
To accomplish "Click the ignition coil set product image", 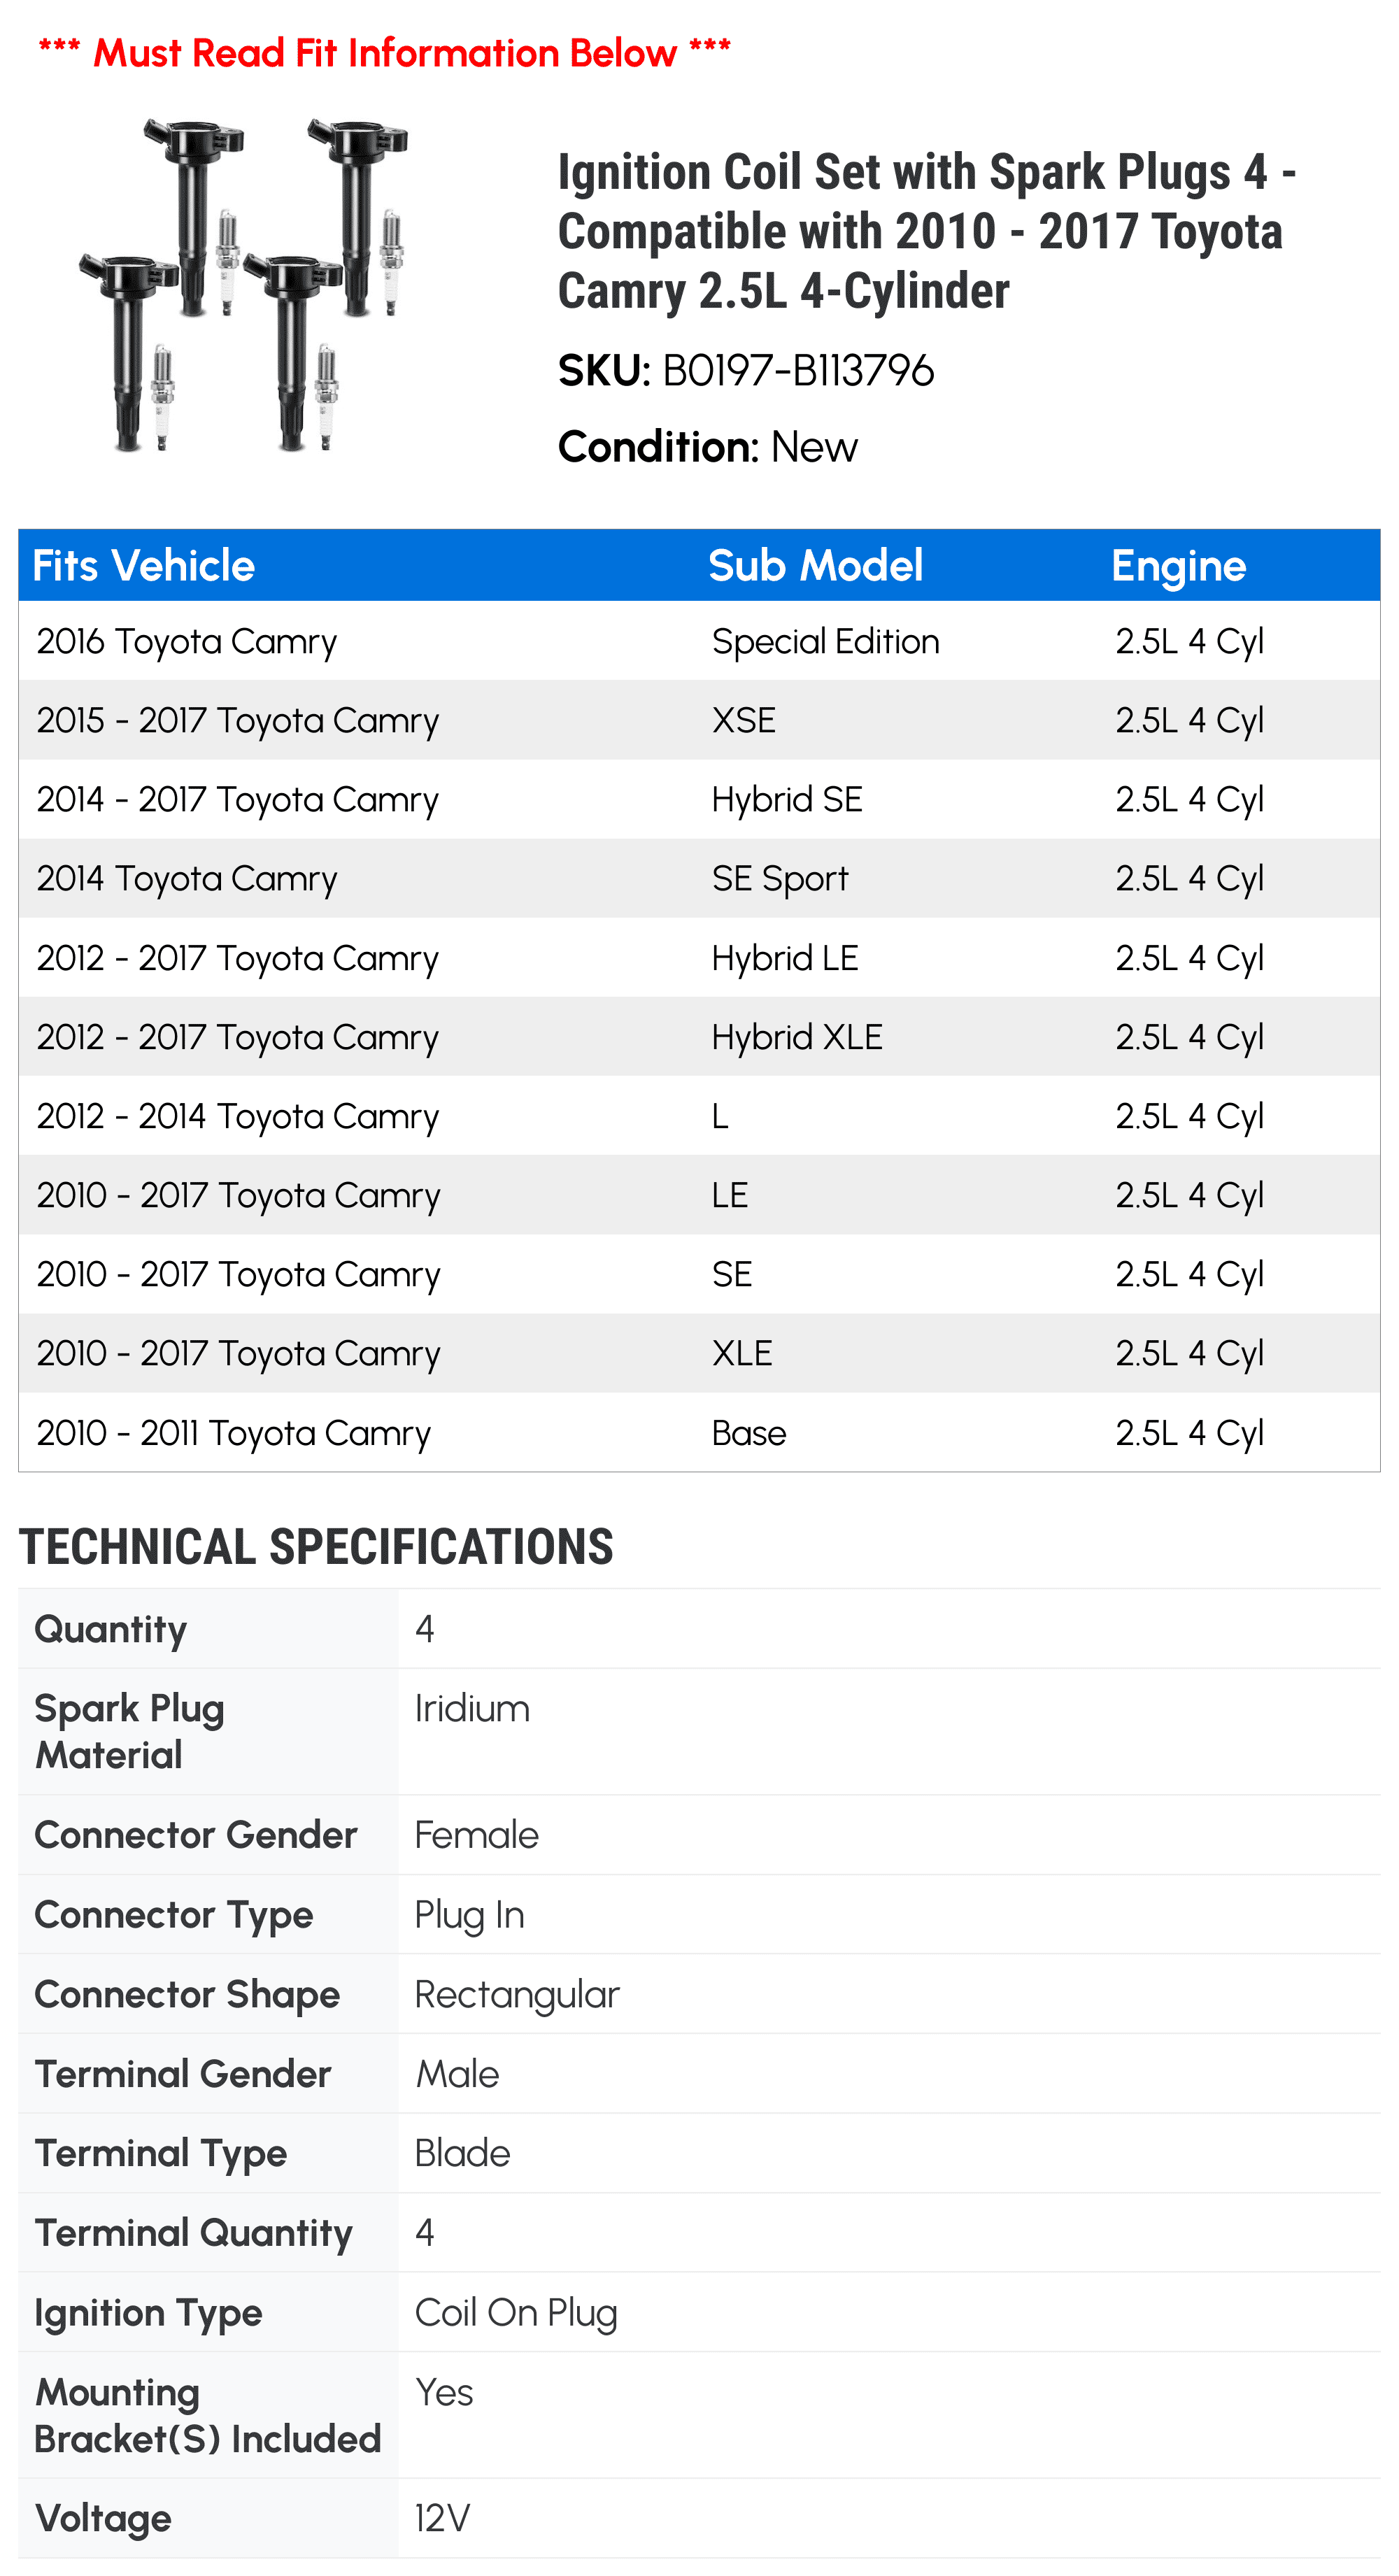I will (243, 286).
